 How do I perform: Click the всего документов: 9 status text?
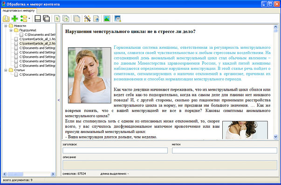[x=18, y=180]
